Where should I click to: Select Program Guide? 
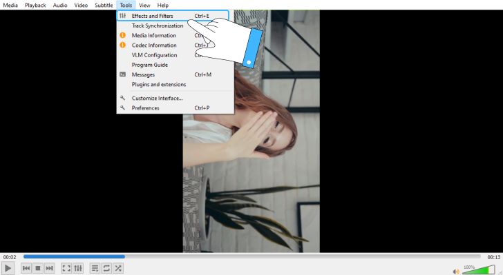pyautogui.click(x=175, y=65)
